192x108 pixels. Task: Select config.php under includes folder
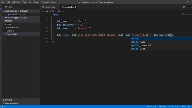[x=21, y=34]
